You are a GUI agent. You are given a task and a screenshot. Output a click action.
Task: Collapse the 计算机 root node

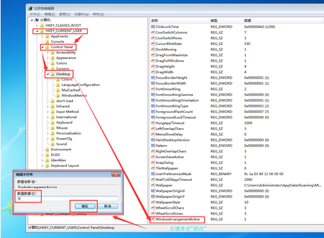click(x=32, y=20)
